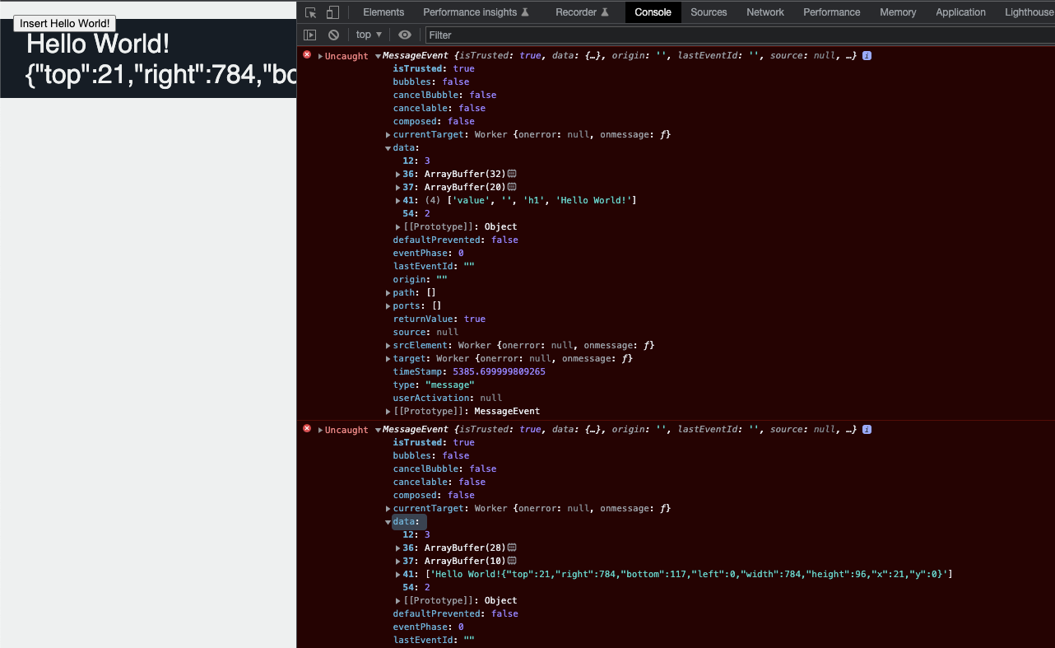Open the top JavaScript context dropdown
This screenshot has height=648, width=1055.
pyautogui.click(x=369, y=35)
